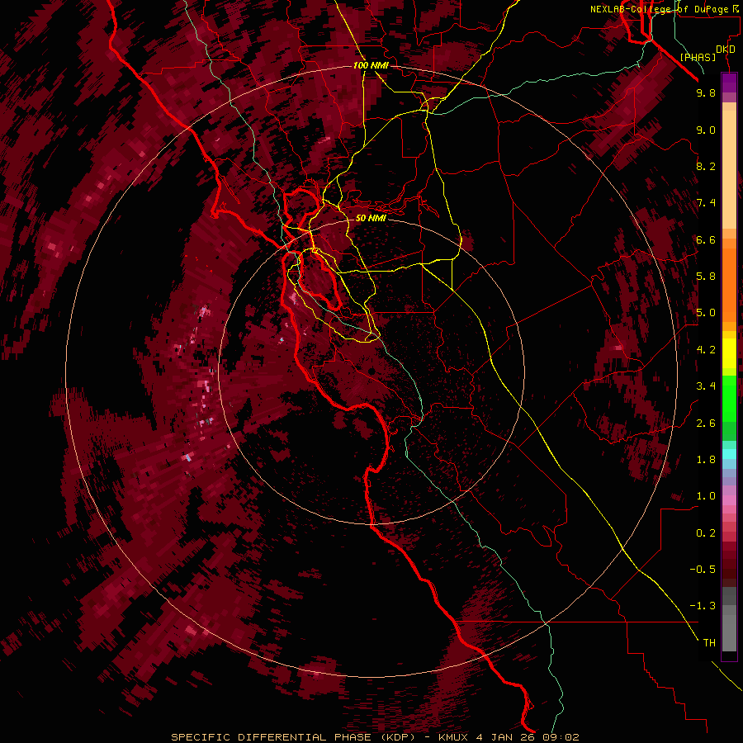Screen dimensions: 743x743
Task: Click the 6.6 colorbar value
Action: [x=706, y=239]
